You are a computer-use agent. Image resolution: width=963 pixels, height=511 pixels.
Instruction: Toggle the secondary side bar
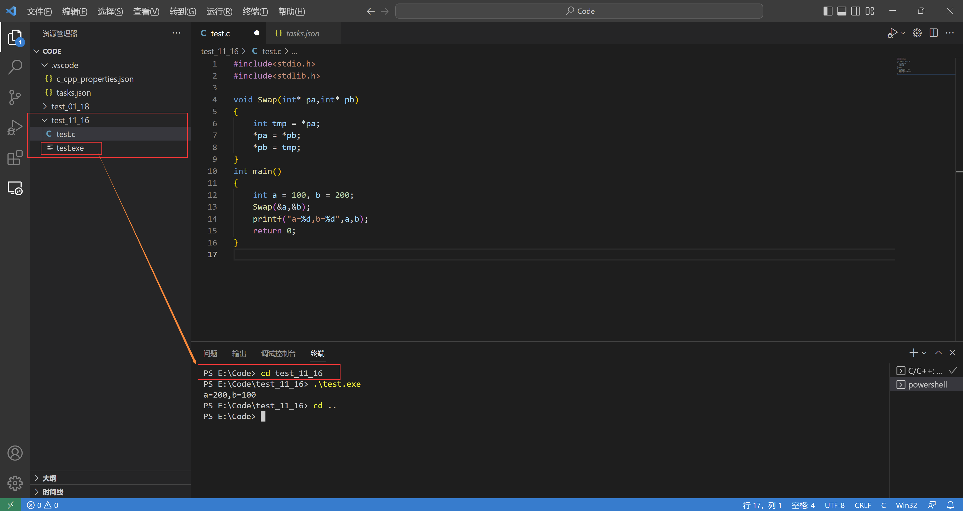tap(855, 11)
